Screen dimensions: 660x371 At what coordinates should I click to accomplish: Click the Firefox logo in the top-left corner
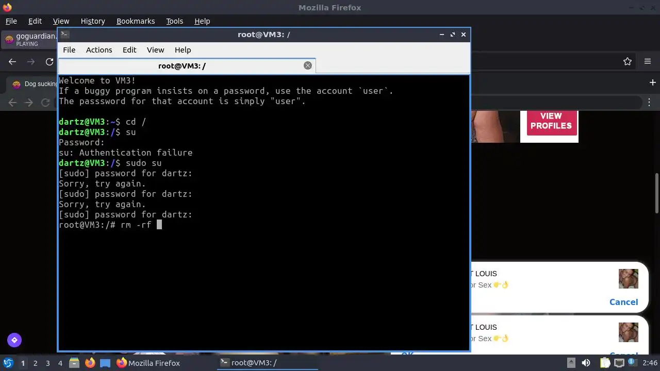pyautogui.click(x=7, y=7)
